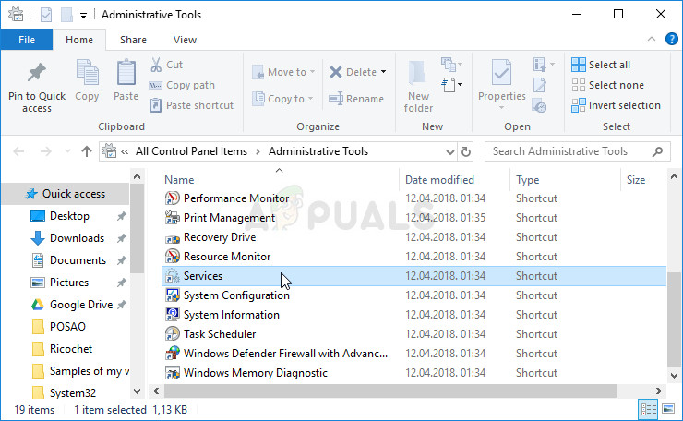683x421 pixels.
Task: Switch to large icons view
Action: [668, 410]
